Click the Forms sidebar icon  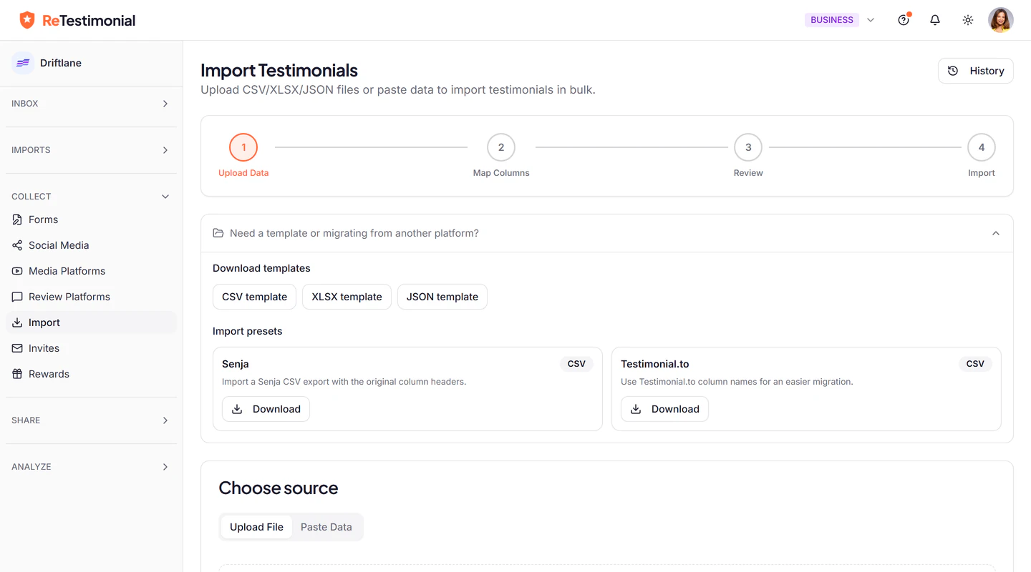(17, 220)
